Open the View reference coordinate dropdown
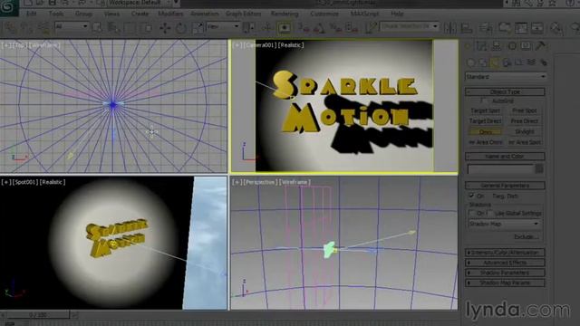580x326 pixels. (x=223, y=26)
